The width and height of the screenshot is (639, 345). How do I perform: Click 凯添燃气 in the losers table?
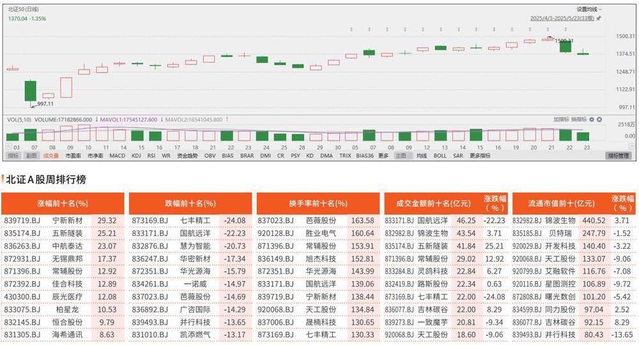(195, 334)
